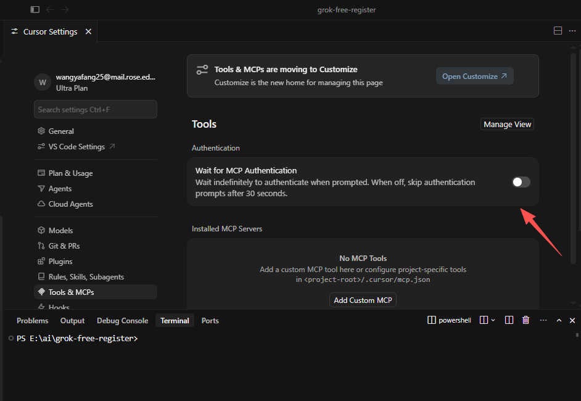
Task: Click the Rules, Skills, Subagents book icon
Action: pos(41,276)
